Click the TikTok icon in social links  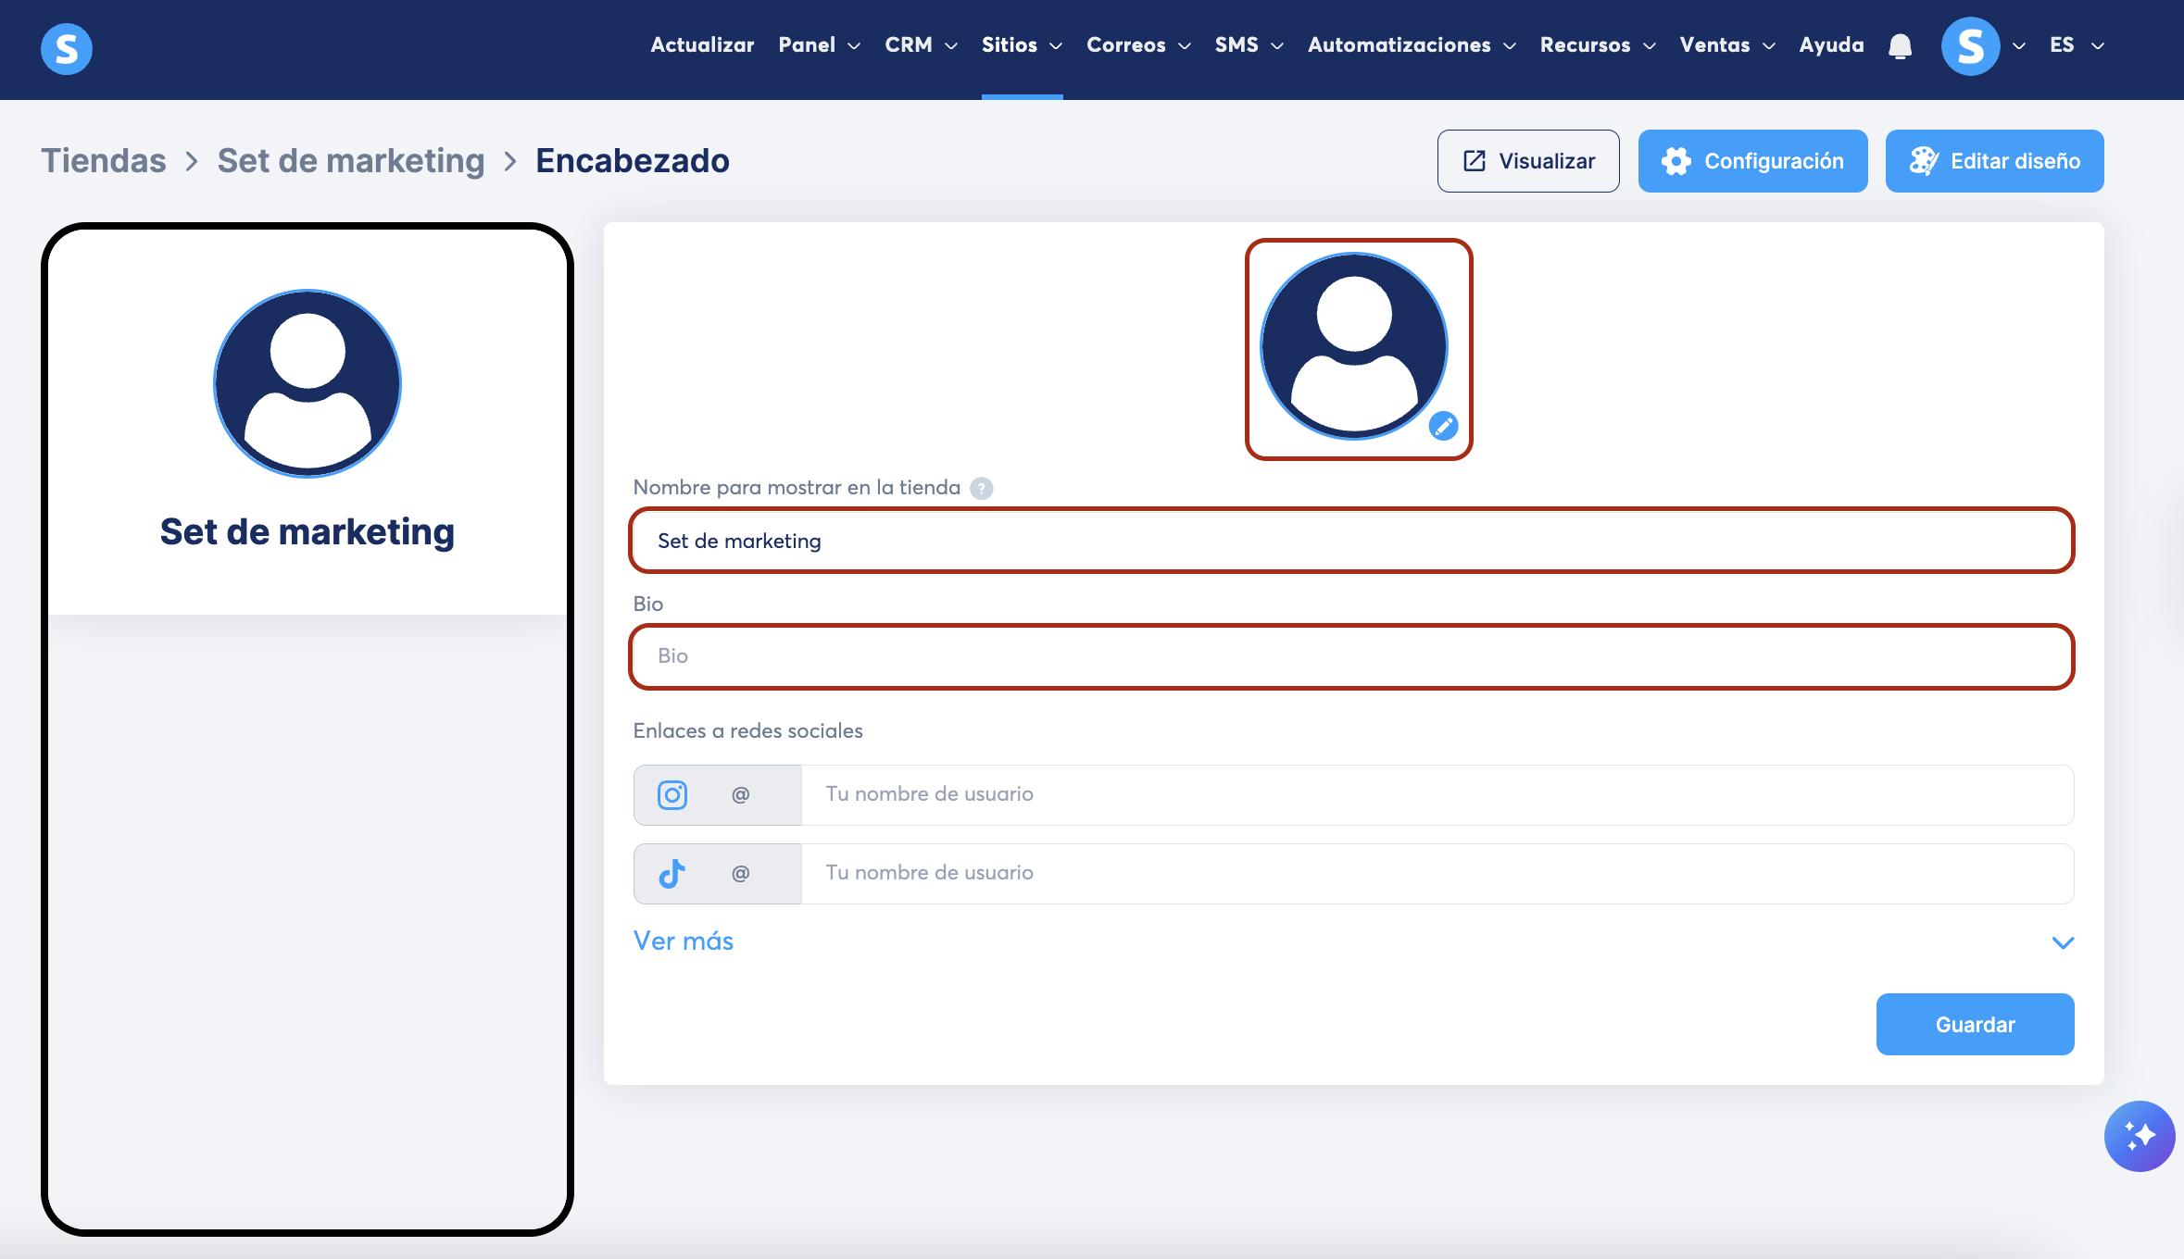click(x=672, y=874)
